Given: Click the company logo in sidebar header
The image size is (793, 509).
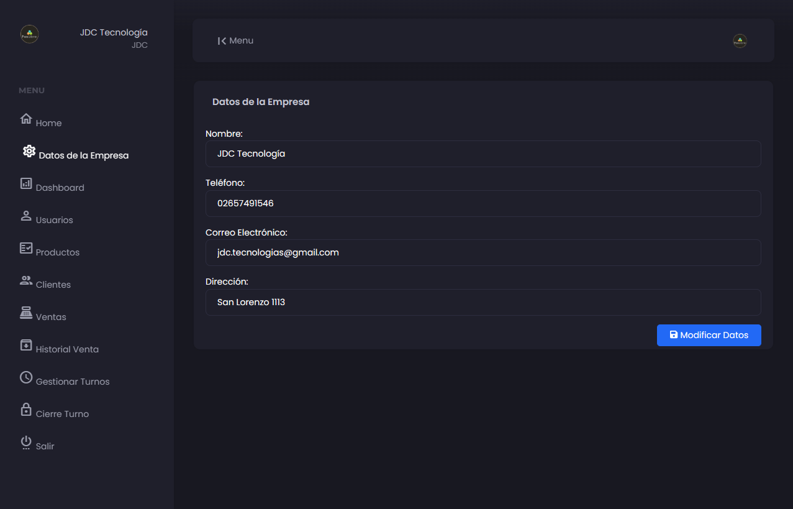Looking at the screenshot, I should click(x=30, y=34).
